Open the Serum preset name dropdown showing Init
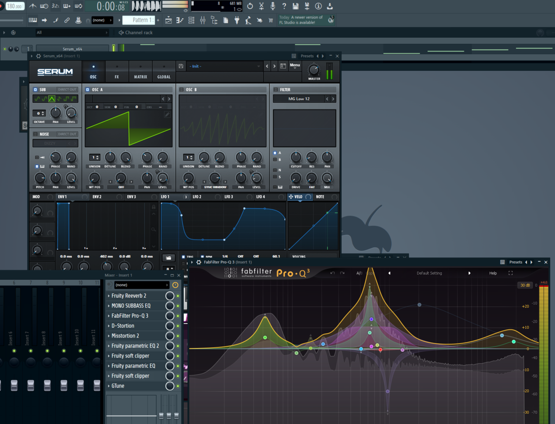 click(225, 66)
